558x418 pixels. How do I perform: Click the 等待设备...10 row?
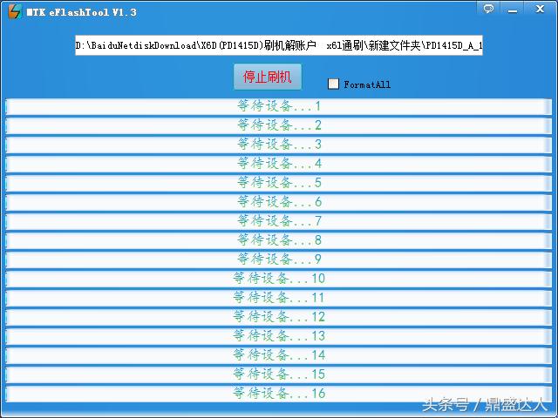(x=279, y=279)
